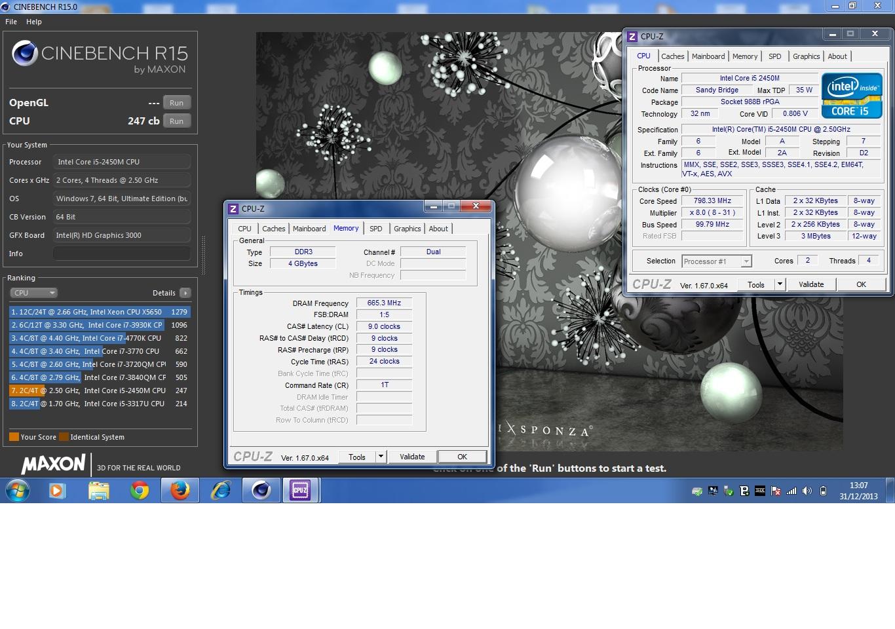The height and width of the screenshot is (629, 895).
Task: Click the GFX Board field HD Graphics 3000
Action: pos(122,235)
